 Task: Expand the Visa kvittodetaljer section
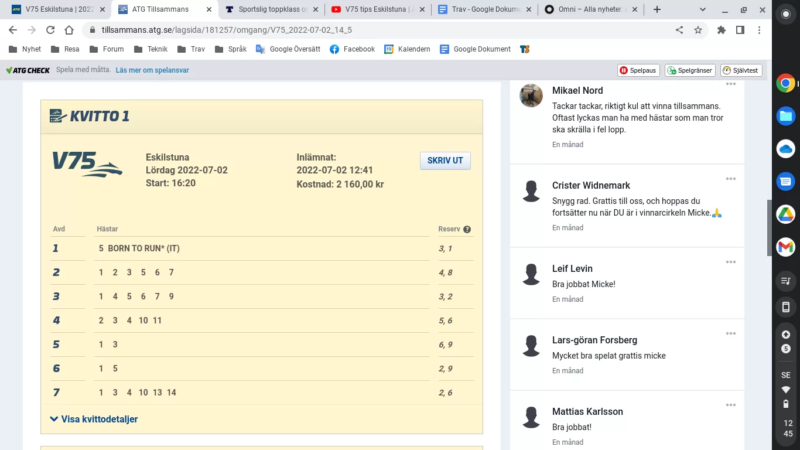[94, 419]
